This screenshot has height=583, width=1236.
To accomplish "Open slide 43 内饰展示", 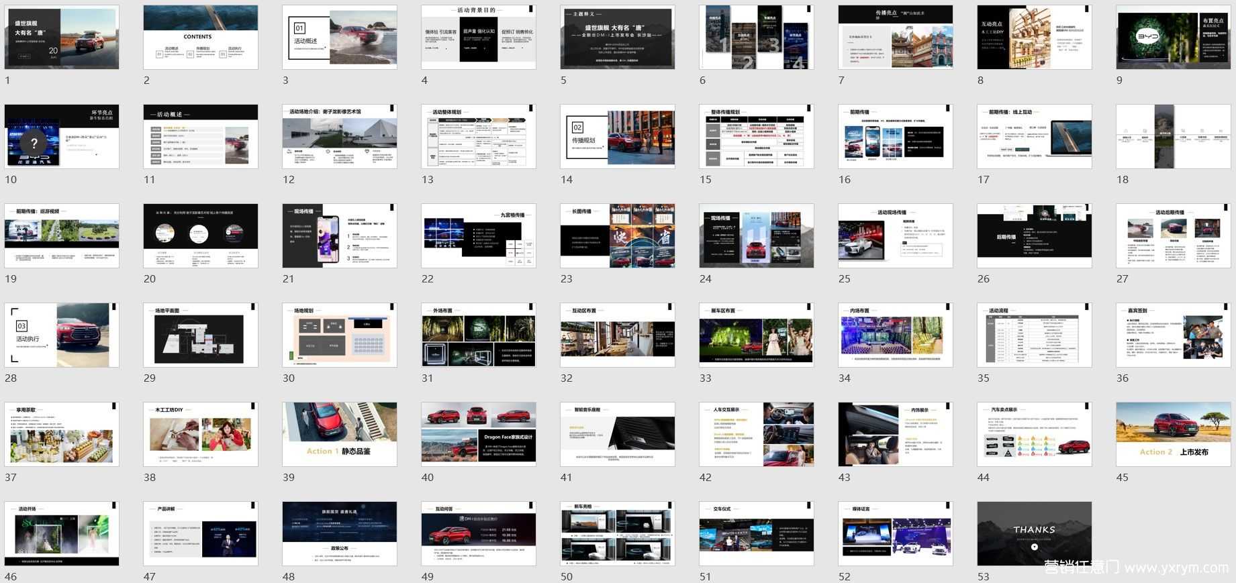I will pyautogui.click(x=896, y=434).
